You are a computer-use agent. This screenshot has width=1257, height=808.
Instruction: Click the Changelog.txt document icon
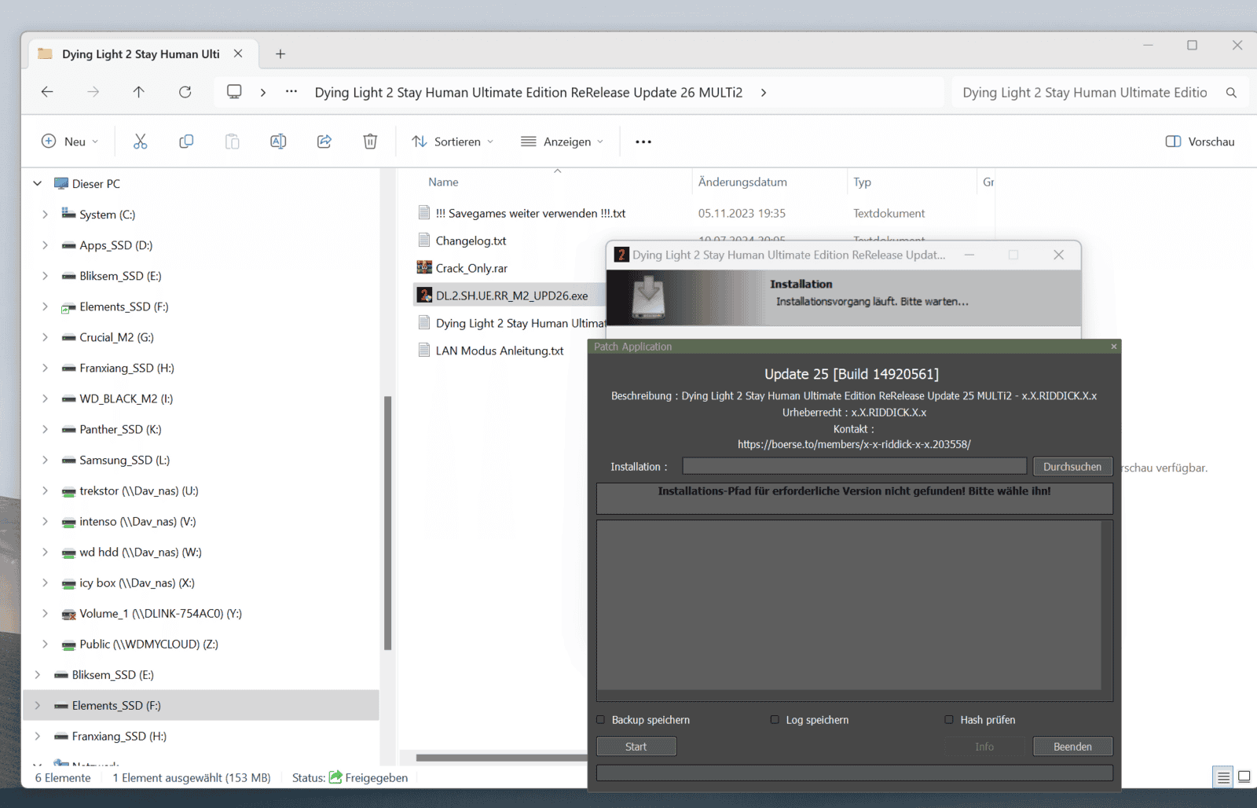(x=424, y=241)
